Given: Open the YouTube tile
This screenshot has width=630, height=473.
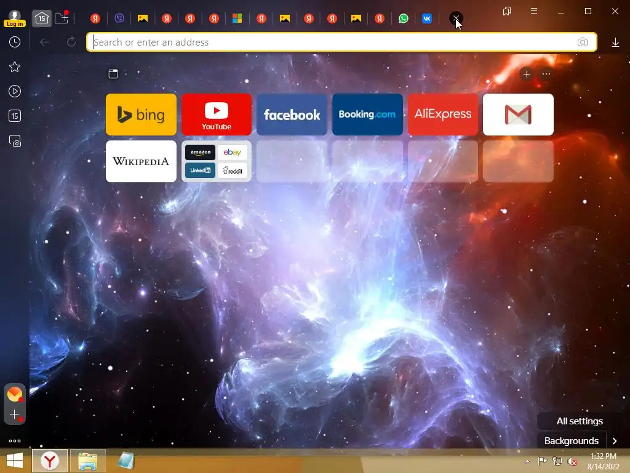Looking at the screenshot, I should (217, 115).
